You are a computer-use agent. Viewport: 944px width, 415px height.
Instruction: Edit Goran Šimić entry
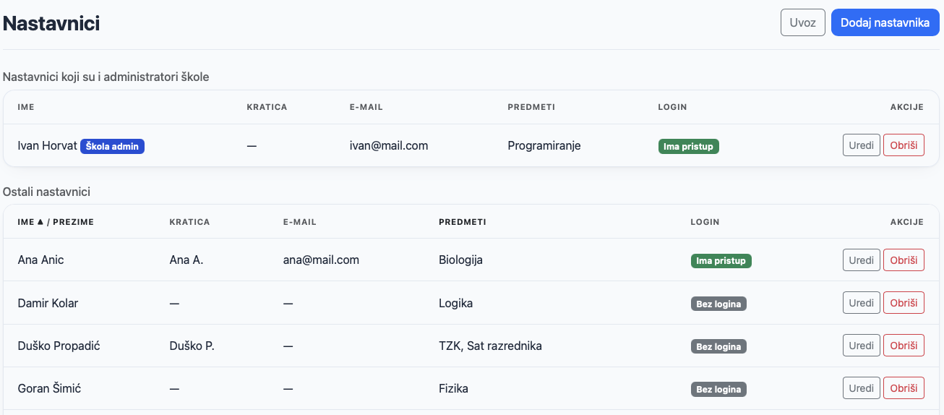(x=862, y=388)
